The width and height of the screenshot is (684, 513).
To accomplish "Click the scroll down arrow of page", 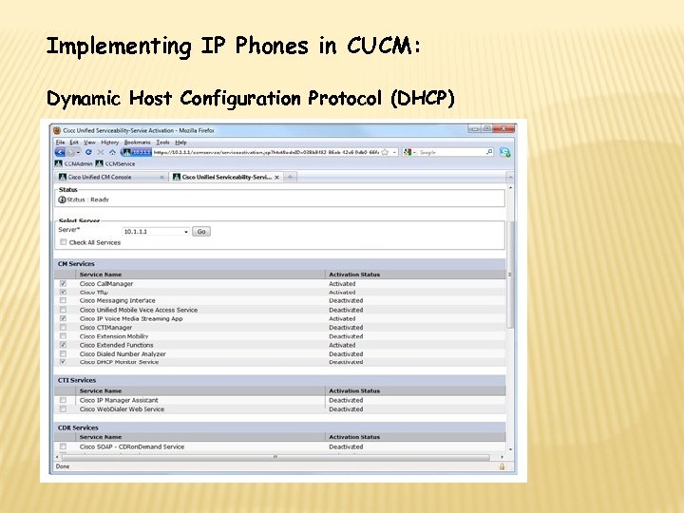I will pyautogui.click(x=510, y=449).
